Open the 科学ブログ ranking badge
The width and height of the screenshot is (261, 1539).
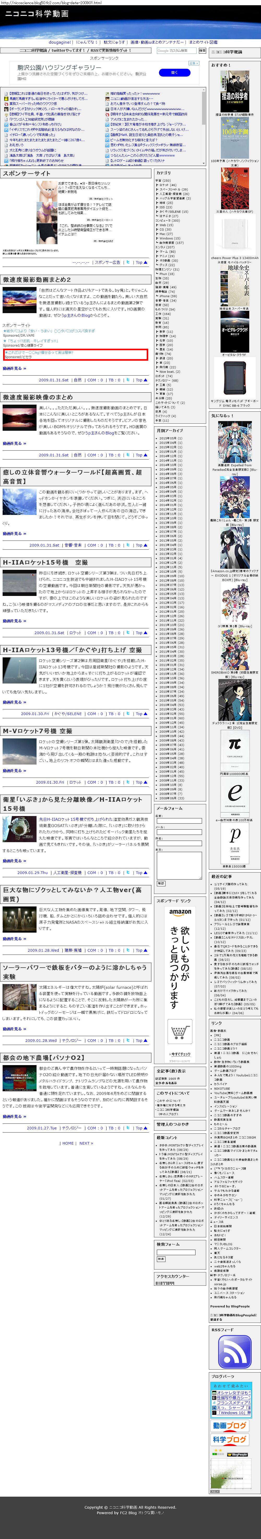pyautogui.click(x=229, y=1440)
